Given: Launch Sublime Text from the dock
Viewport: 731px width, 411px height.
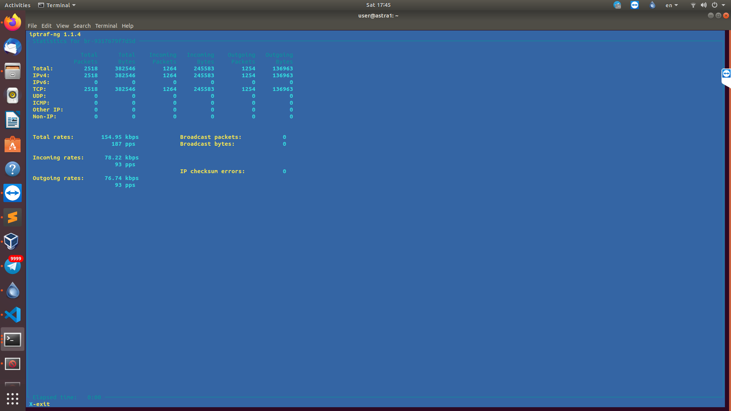Looking at the screenshot, I should point(13,217).
